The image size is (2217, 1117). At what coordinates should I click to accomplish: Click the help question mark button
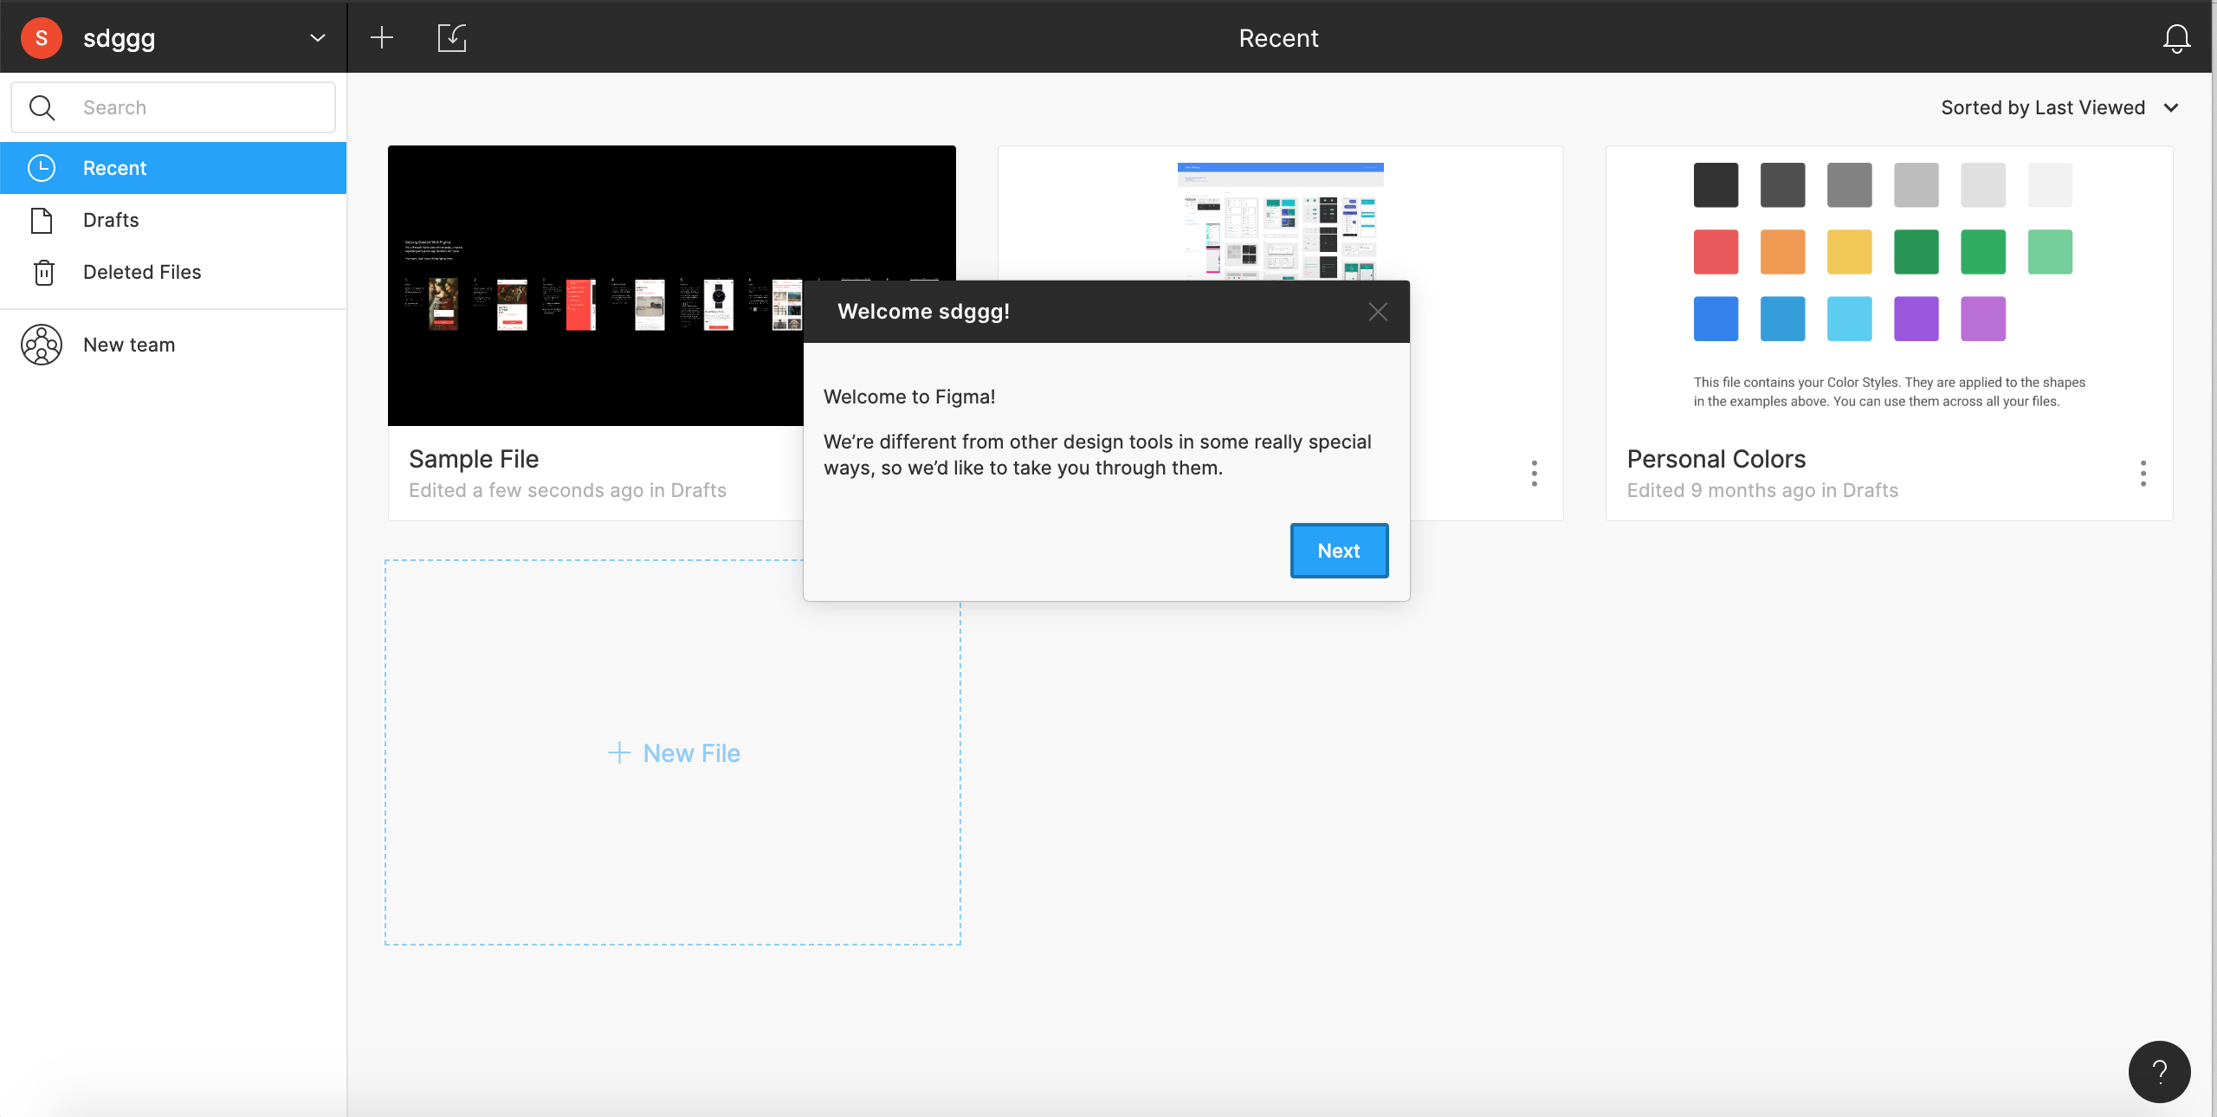pos(2162,1071)
